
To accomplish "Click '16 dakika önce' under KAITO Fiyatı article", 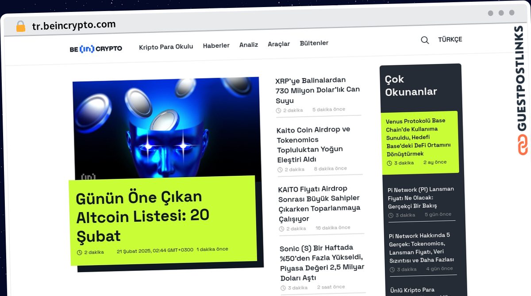I will [x=333, y=228].
